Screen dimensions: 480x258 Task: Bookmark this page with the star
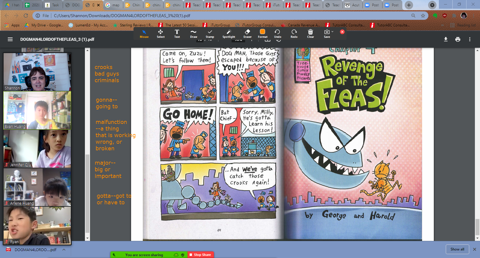[x=423, y=16]
